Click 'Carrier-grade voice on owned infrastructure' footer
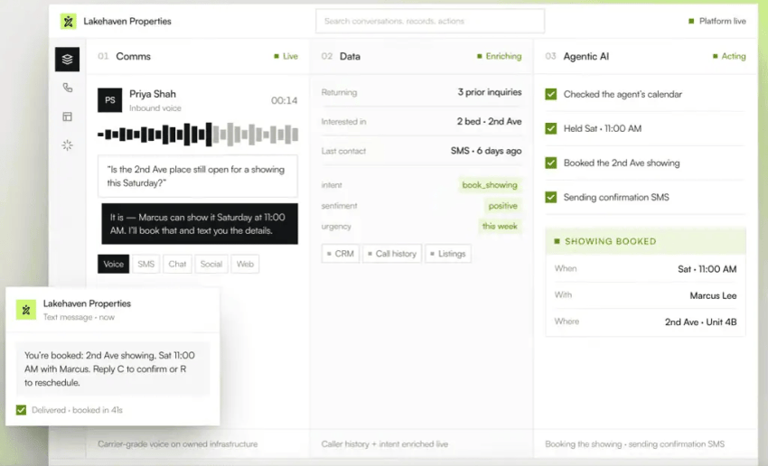768x466 pixels. (177, 444)
